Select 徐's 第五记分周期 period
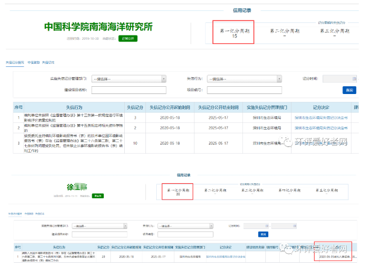This screenshot has height=270, width=366. click(327, 192)
